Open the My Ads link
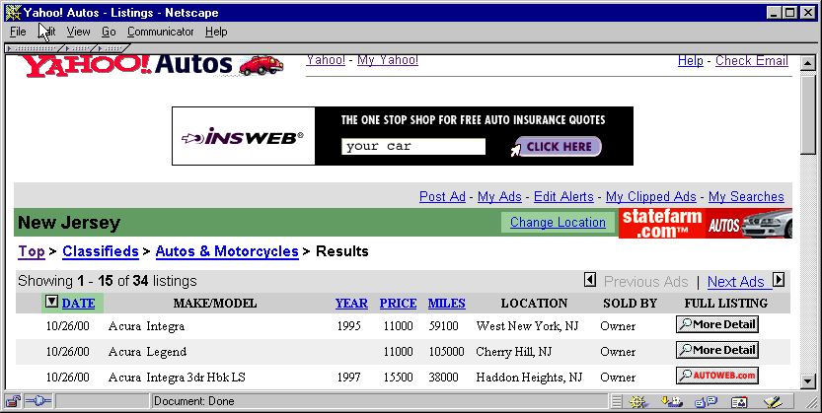Image resolution: width=822 pixels, height=413 pixels. coord(499,197)
